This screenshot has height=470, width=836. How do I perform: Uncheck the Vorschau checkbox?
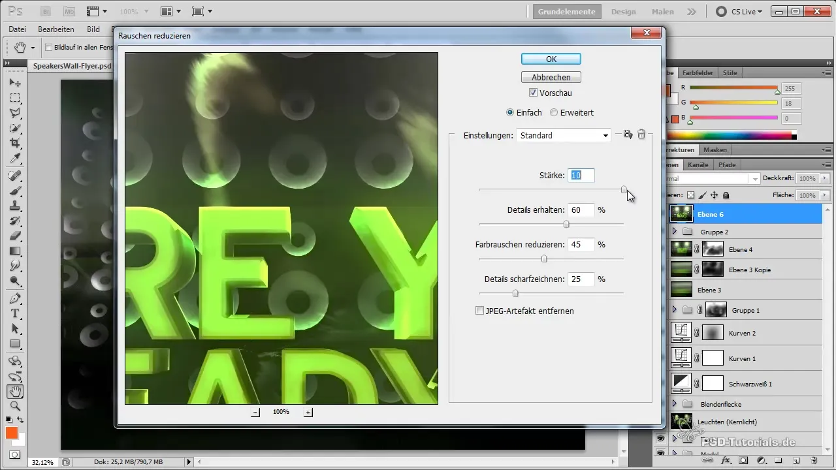pos(533,93)
